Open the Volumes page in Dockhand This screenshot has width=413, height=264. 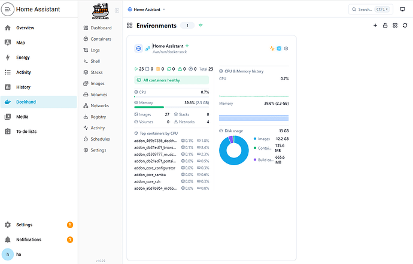pos(95,95)
